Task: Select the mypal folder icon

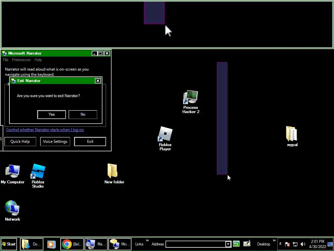Action: 292,137
